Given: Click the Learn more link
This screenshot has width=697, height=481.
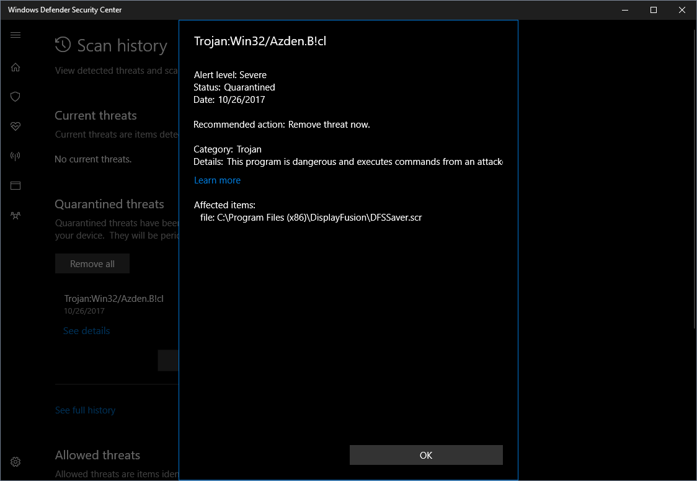Looking at the screenshot, I should pos(217,180).
